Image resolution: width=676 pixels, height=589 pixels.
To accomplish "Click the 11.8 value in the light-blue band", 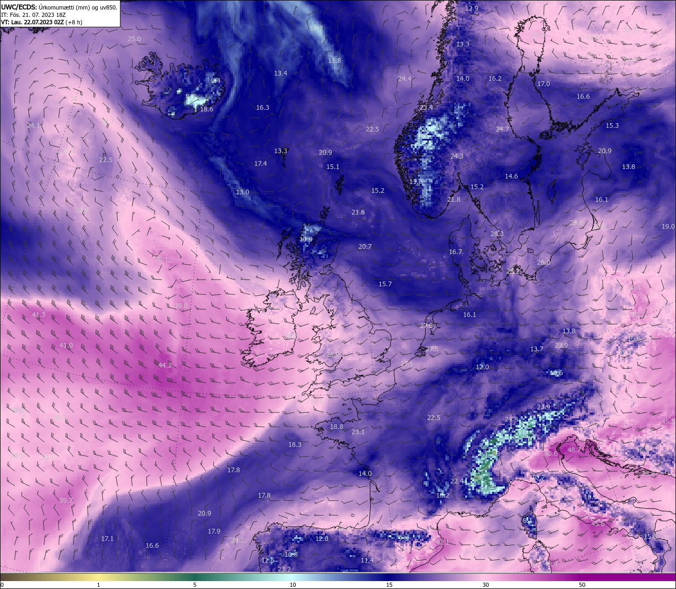I will point(334,60).
